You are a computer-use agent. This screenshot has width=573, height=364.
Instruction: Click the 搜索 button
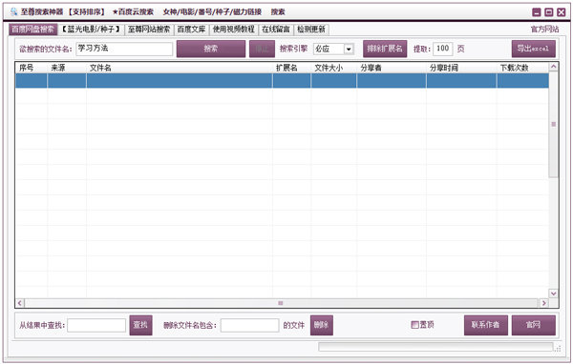pyautogui.click(x=211, y=49)
